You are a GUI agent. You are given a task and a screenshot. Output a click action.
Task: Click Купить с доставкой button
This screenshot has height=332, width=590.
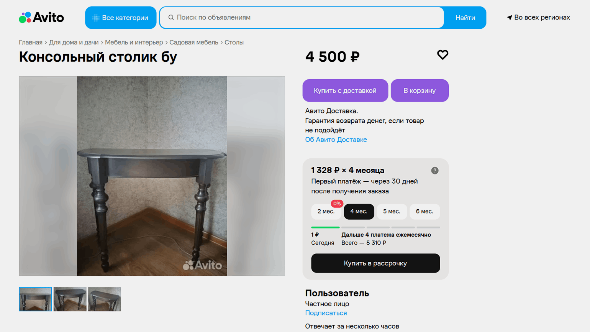click(x=345, y=90)
